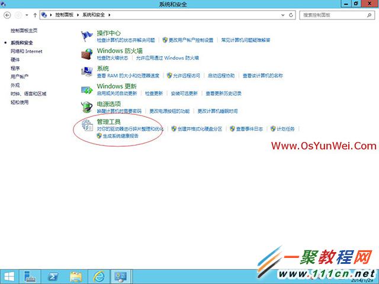The image size is (379, 284).
Task: Open the 电源选项 heading link
Action: pos(108,104)
